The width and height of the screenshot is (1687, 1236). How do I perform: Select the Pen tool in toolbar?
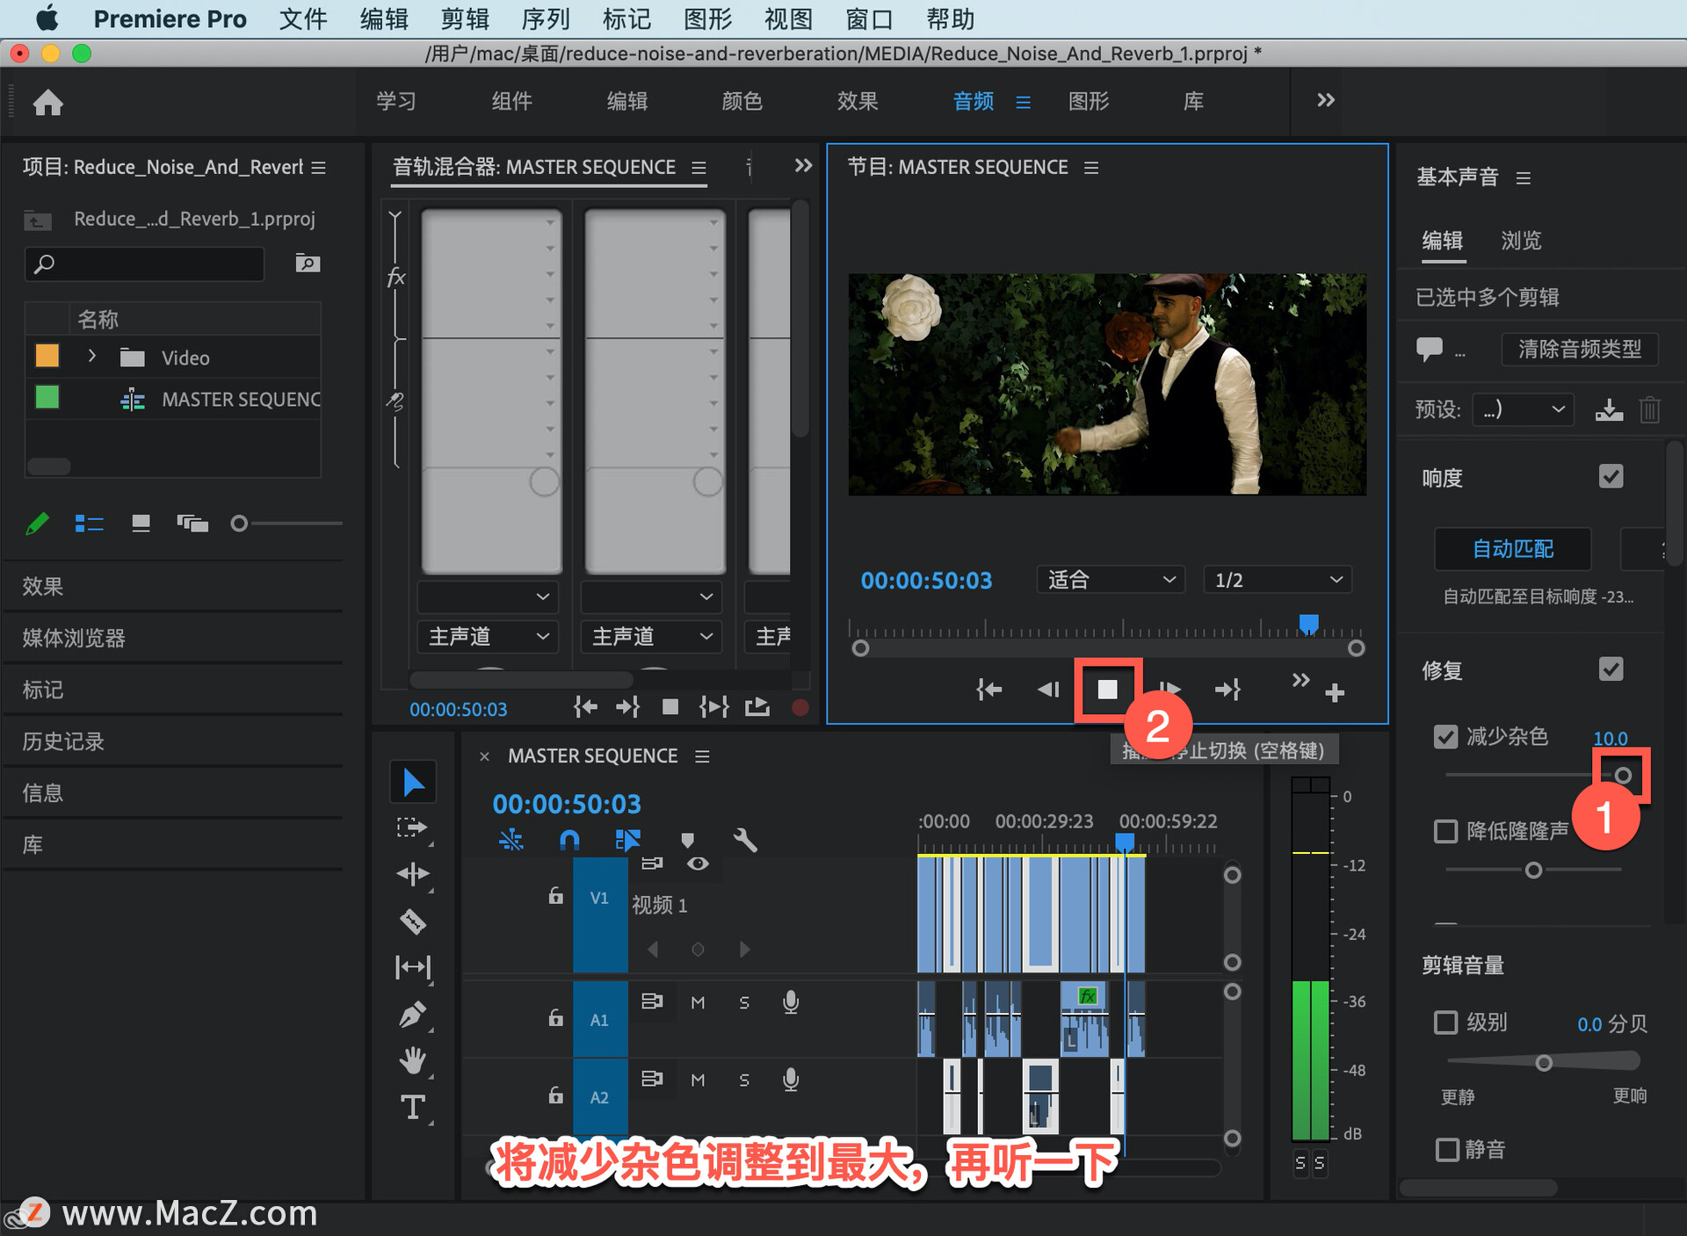(x=412, y=1015)
